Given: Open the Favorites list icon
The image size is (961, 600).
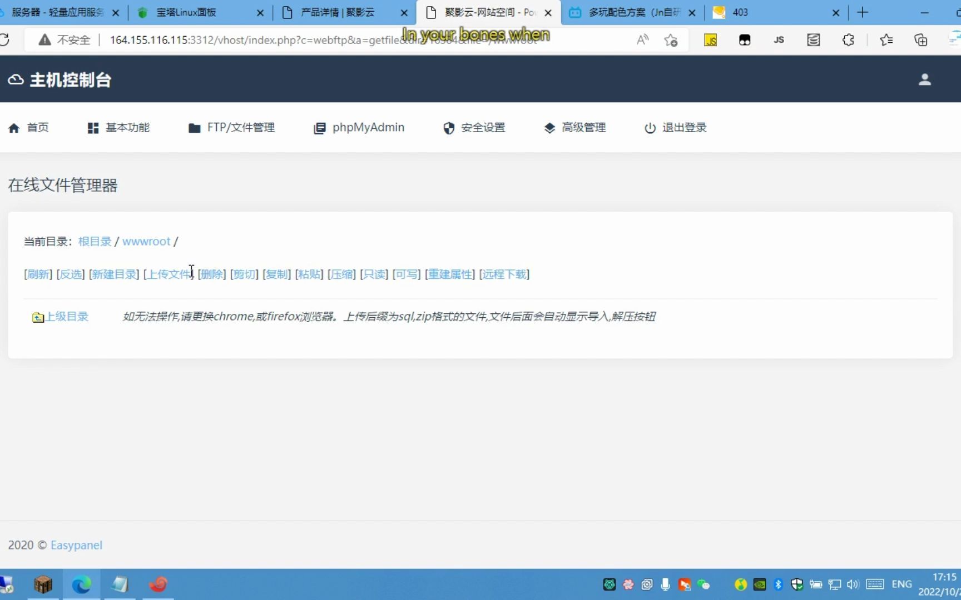Looking at the screenshot, I should pyautogui.click(x=886, y=39).
